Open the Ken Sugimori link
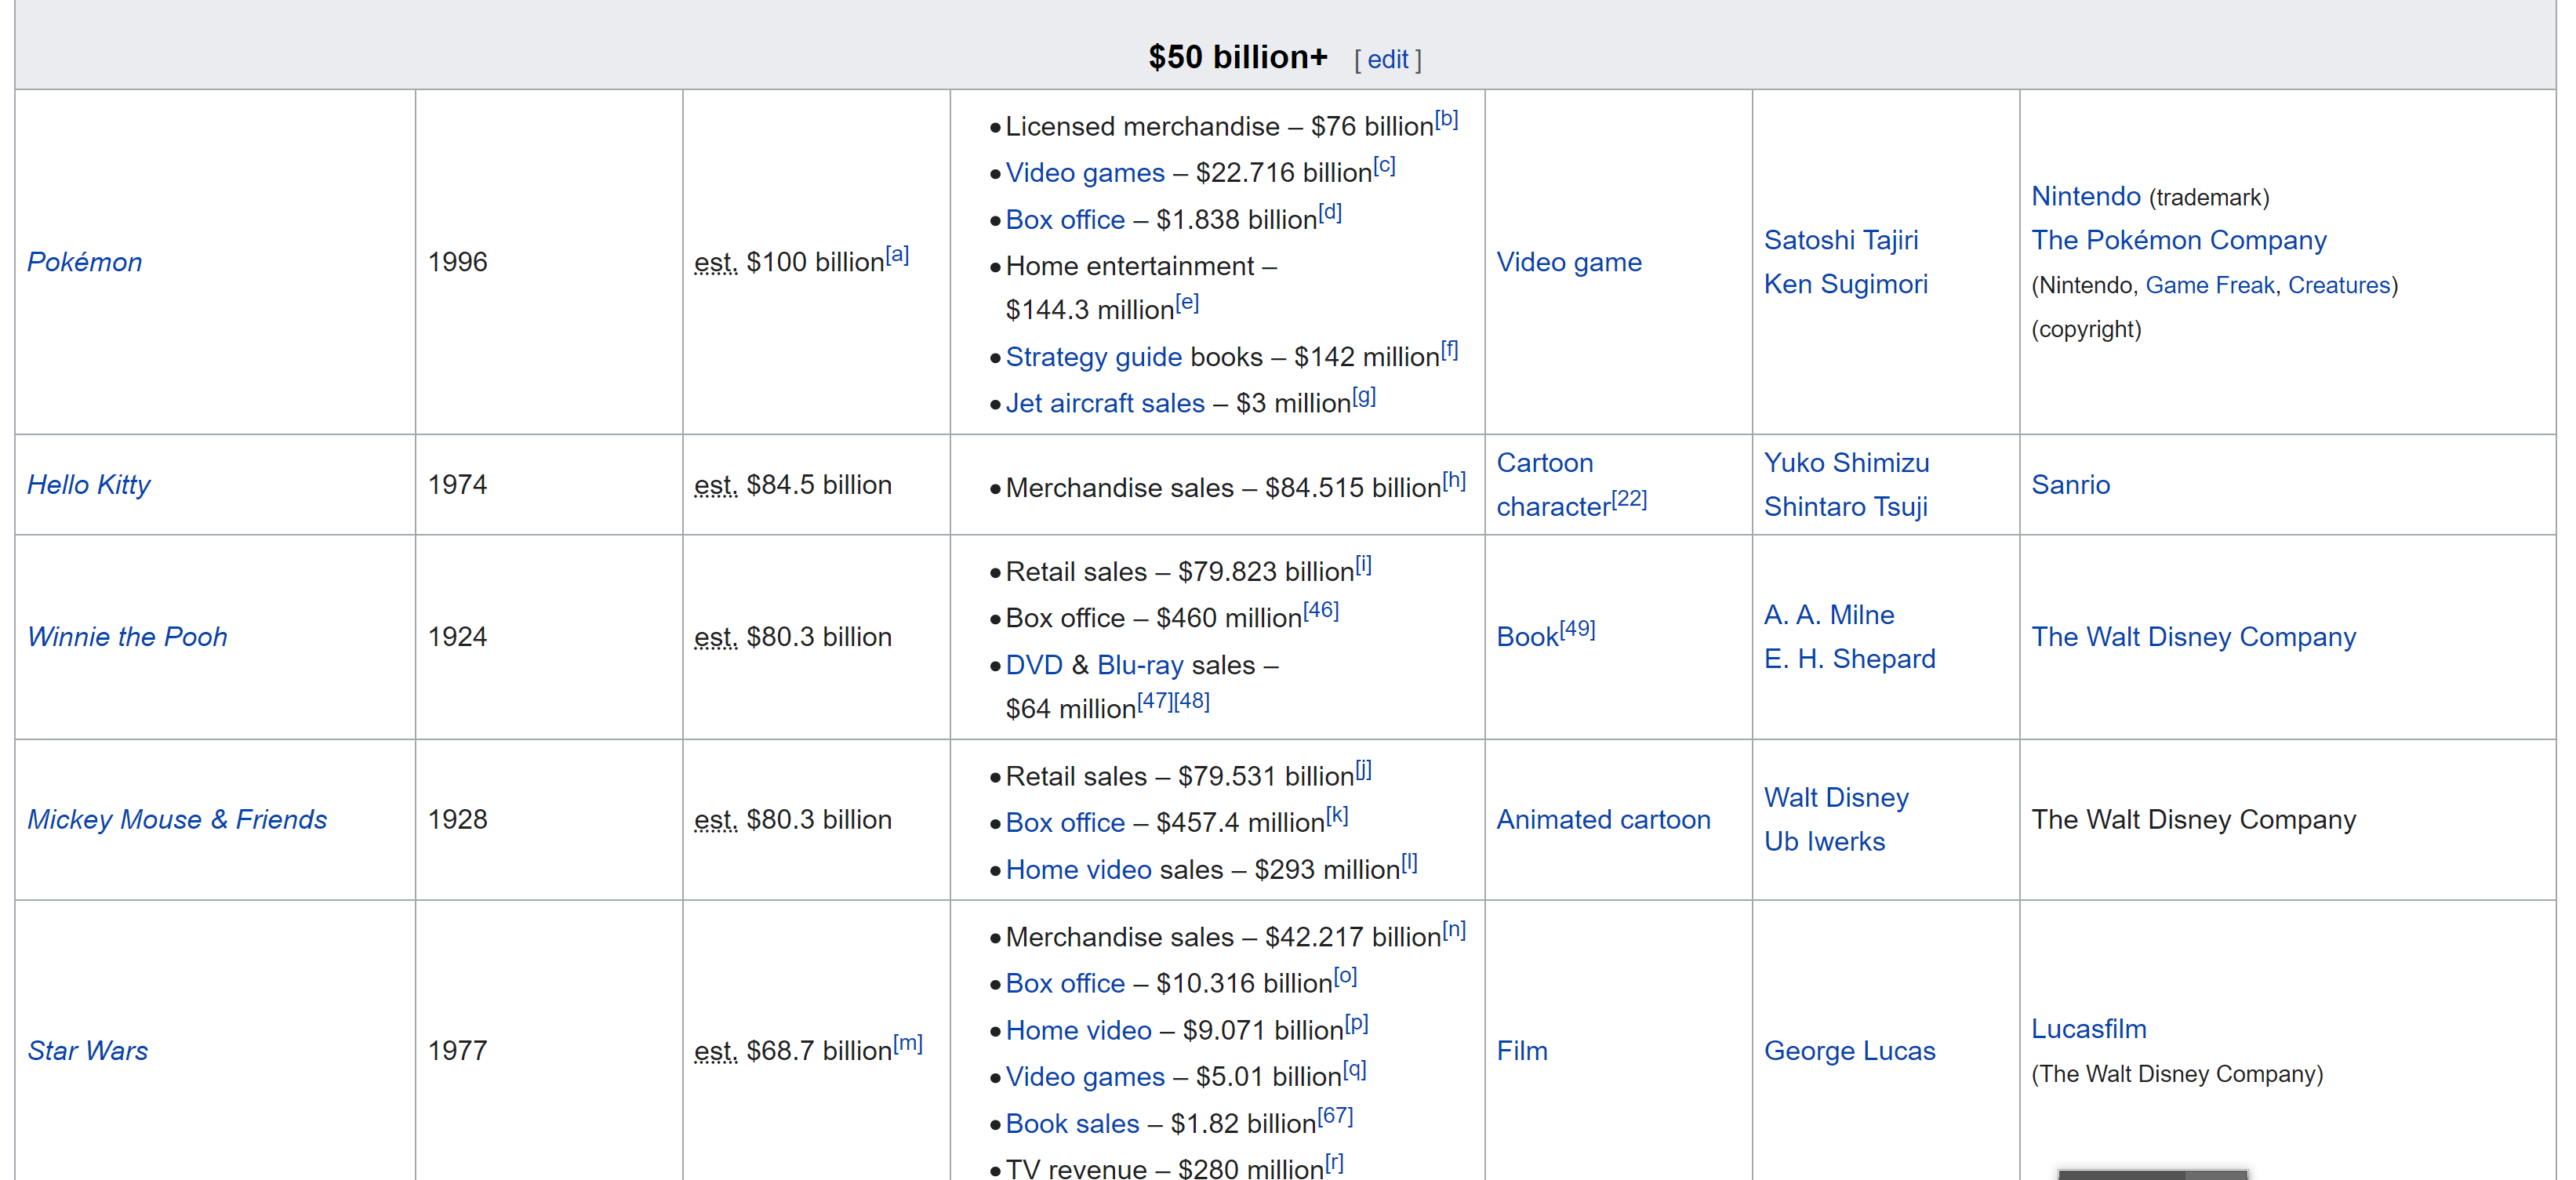Viewport: 2576px width, 1180px height. click(1846, 284)
